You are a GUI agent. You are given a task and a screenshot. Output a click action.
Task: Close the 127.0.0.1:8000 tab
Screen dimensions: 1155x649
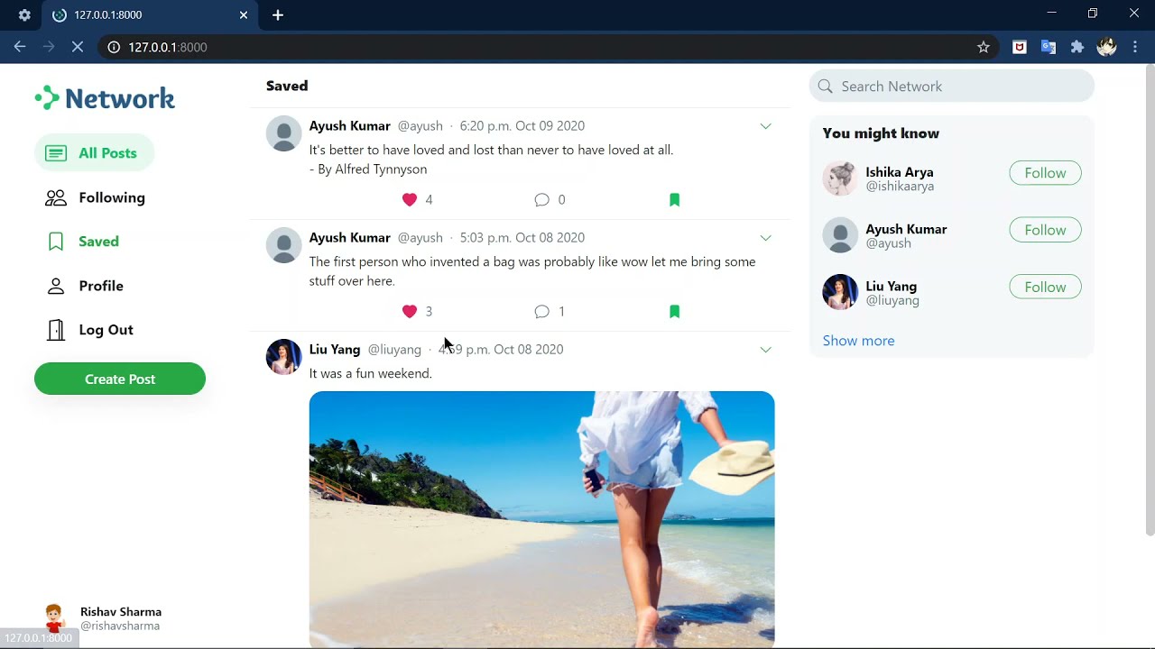[244, 14]
